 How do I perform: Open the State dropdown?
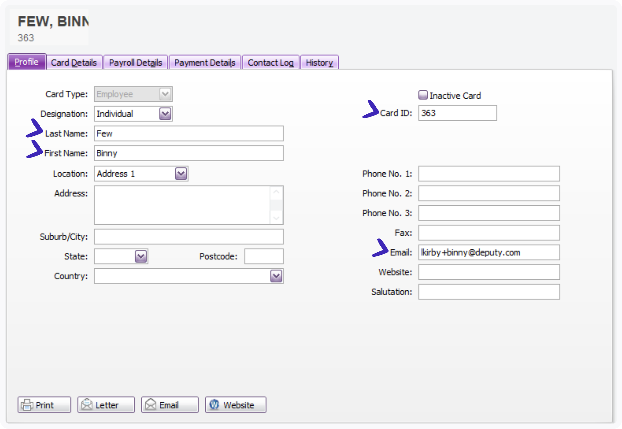click(140, 256)
